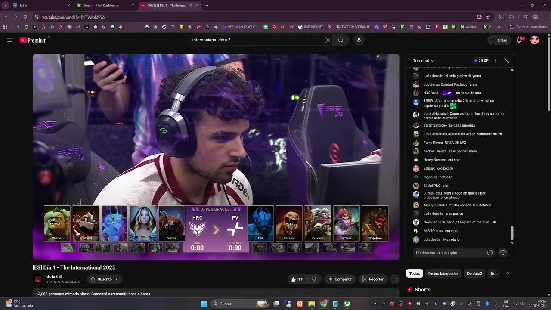Open the Xbox app on taskbar
The width and height of the screenshot is (551, 310).
point(347,304)
